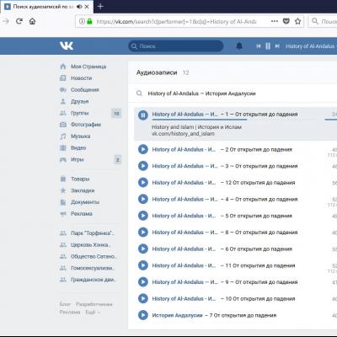This screenshot has height=337, width=337.
Task: Play track 8 От открытия до падения
Action: click(143, 233)
